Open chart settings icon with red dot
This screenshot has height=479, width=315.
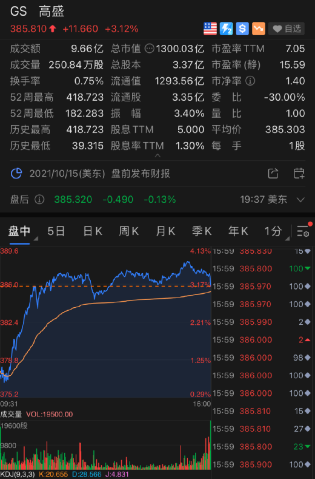pyautogui.click(x=303, y=229)
